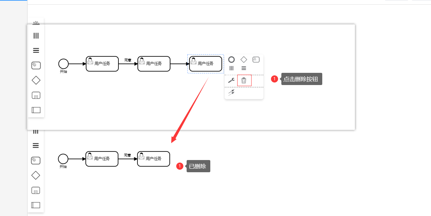Viewport: 431px width, 216px height.
Task: Choose the pool/participant tool in upper palette
Action: pos(36,110)
